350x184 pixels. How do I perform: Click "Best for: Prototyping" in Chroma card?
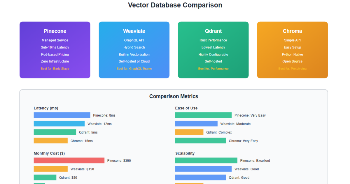[292, 69]
